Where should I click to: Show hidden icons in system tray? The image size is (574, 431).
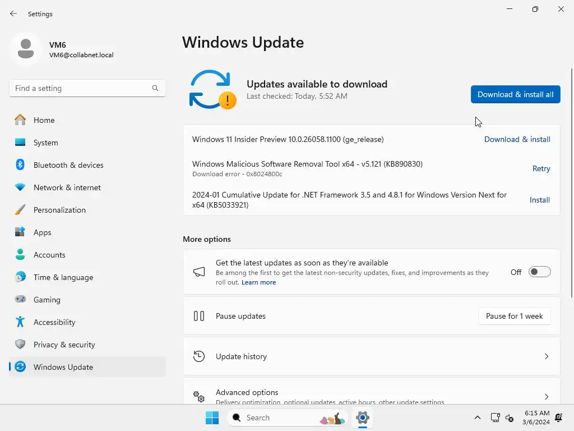point(478,418)
